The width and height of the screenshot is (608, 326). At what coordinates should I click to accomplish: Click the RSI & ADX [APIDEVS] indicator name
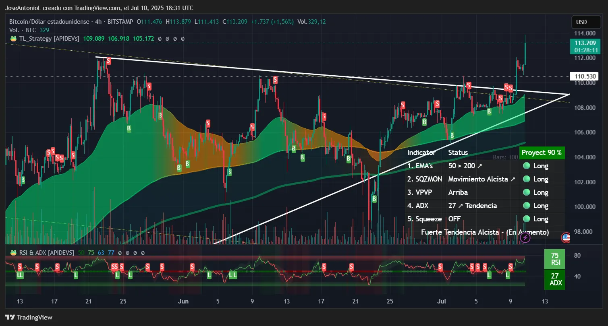47,252
